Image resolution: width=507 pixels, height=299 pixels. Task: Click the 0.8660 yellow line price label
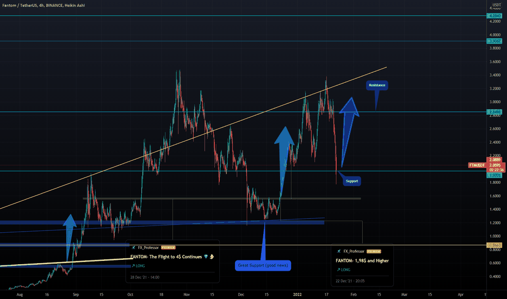(494, 245)
